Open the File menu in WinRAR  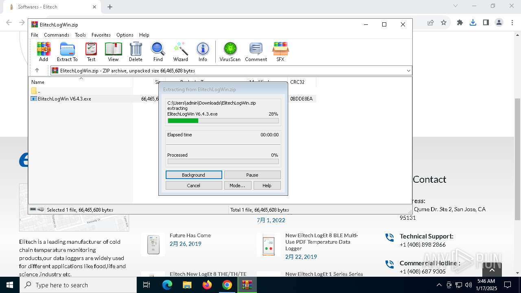click(35, 35)
